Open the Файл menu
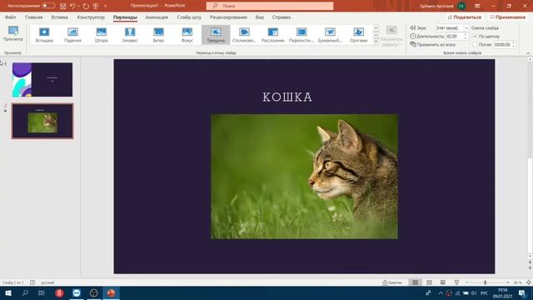 (10, 17)
